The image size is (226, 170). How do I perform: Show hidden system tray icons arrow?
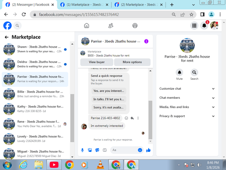click(179, 165)
